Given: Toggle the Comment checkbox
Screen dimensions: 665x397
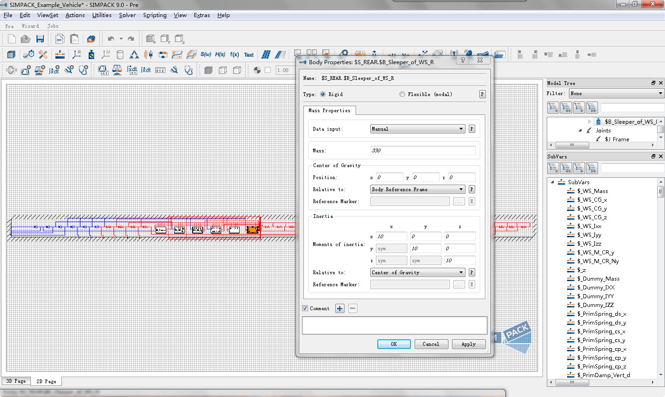Looking at the screenshot, I should [305, 308].
